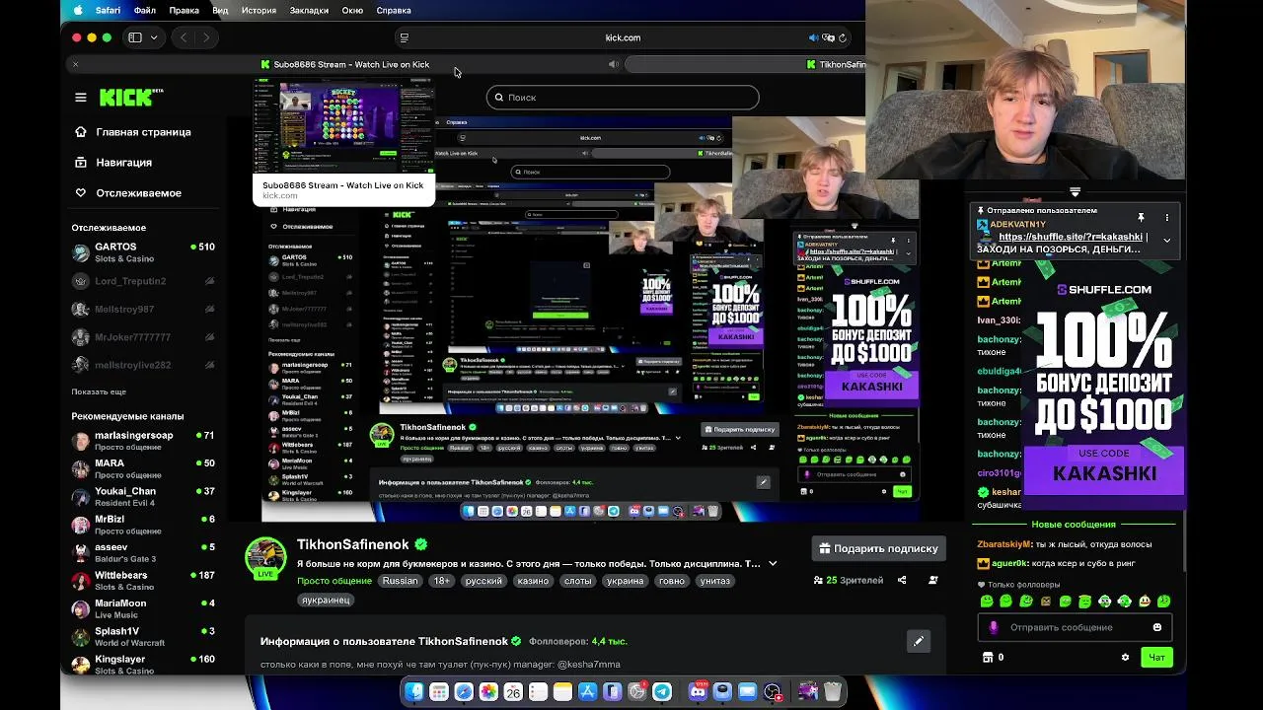Screen dimensions: 1263x710
Task: Collapse the pinned message chevron in chat
Action: pyautogui.click(x=1166, y=240)
